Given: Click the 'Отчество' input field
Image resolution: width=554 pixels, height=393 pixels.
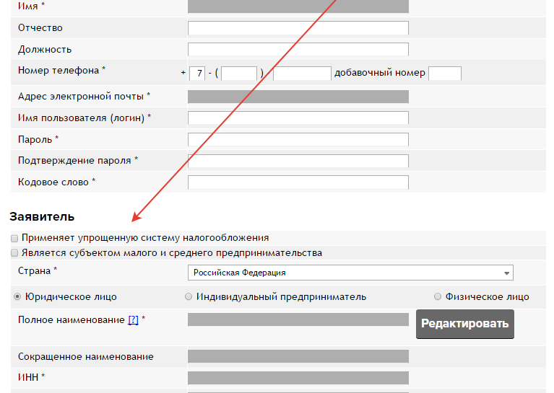Looking at the screenshot, I should (298, 28).
